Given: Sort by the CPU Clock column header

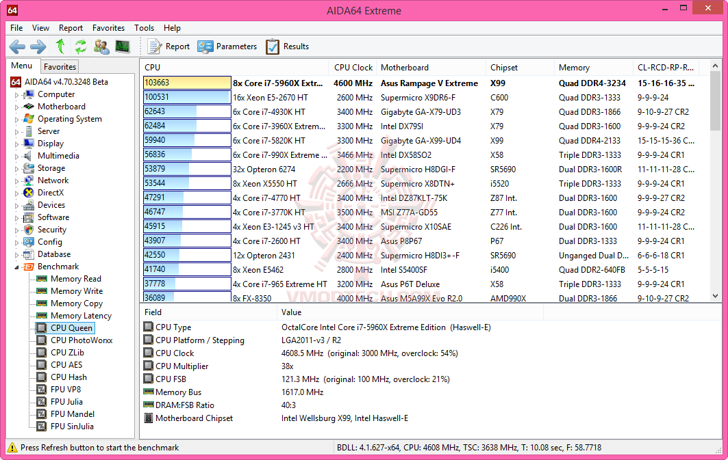Looking at the screenshot, I should click(x=353, y=67).
